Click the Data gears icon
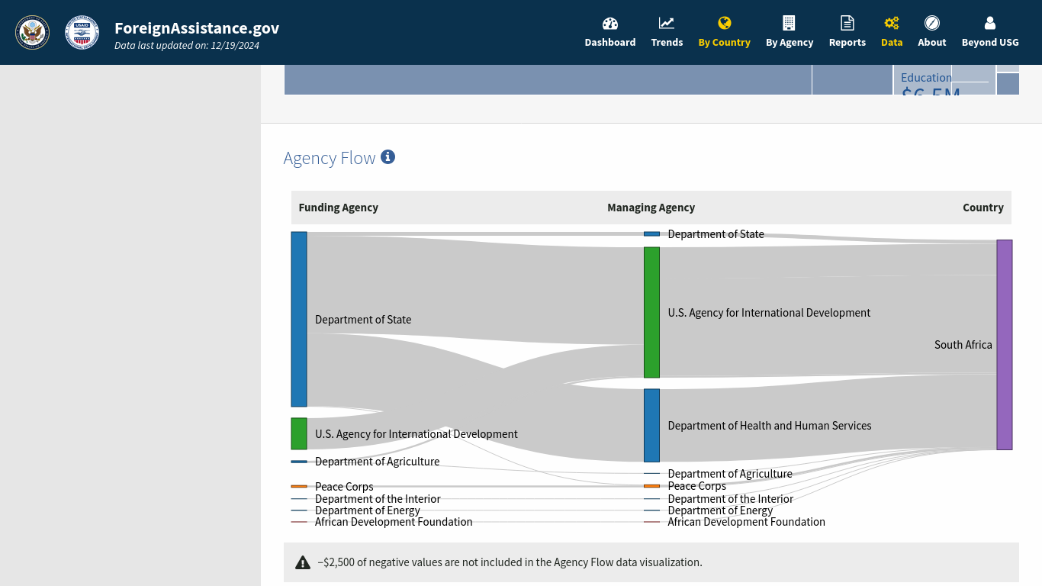 [x=892, y=23]
